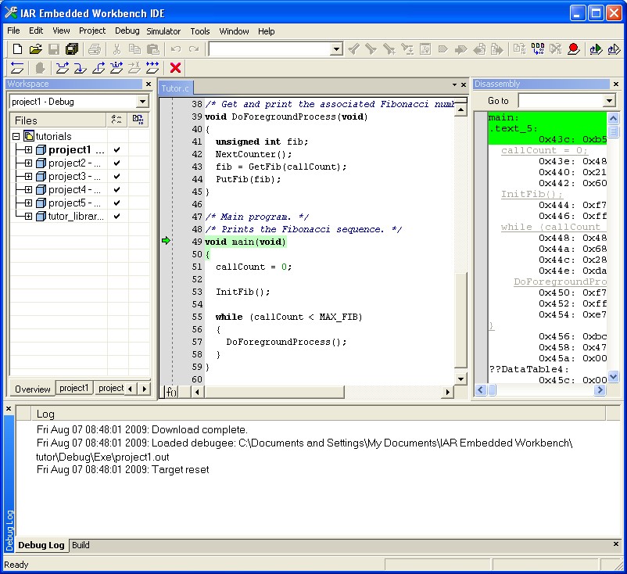
Task: Click the Break hand icon
Action: pos(40,67)
